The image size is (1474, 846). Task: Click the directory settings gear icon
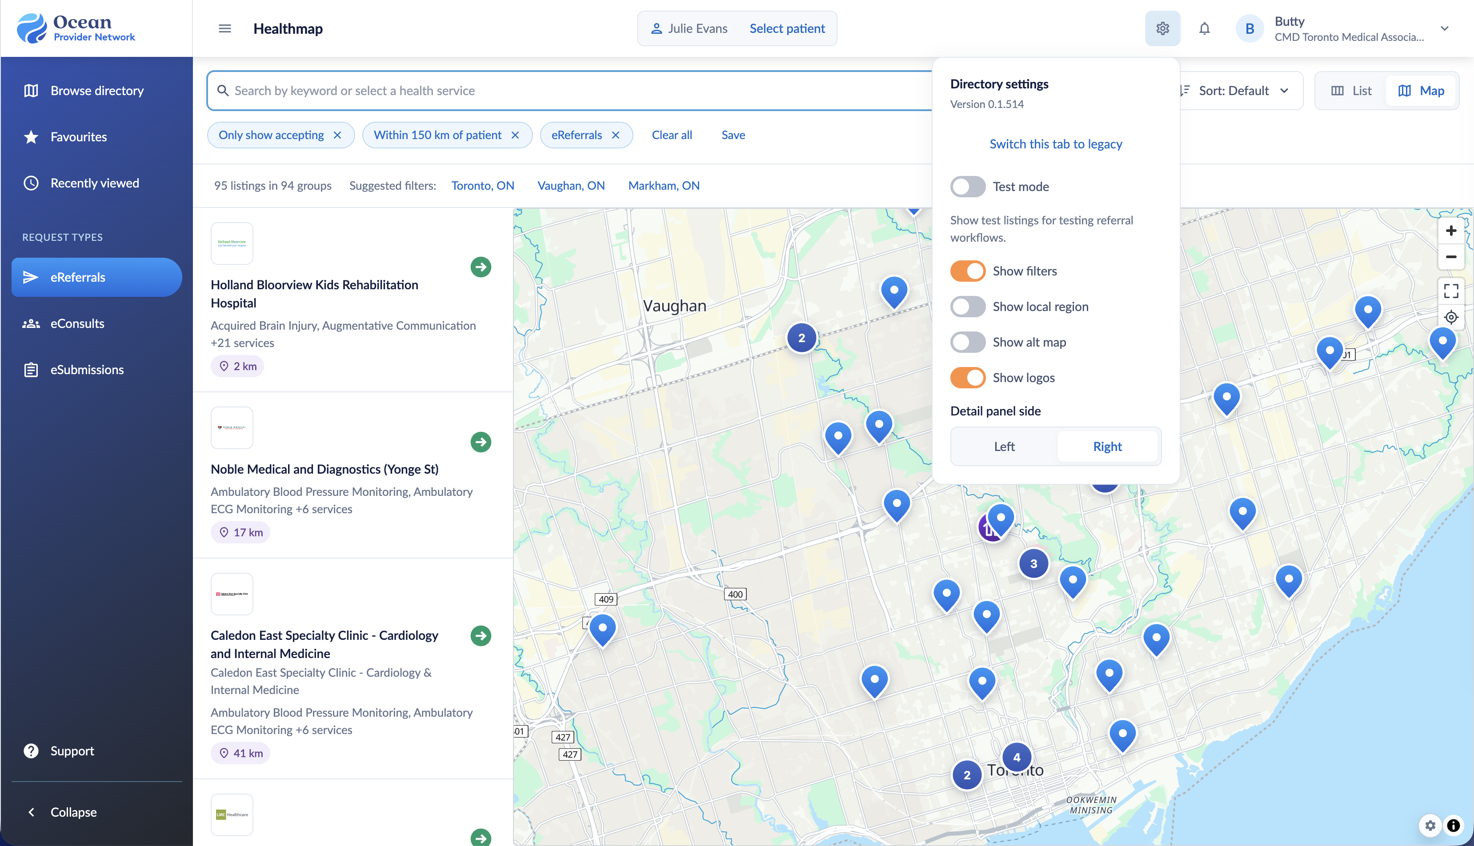point(1162,28)
